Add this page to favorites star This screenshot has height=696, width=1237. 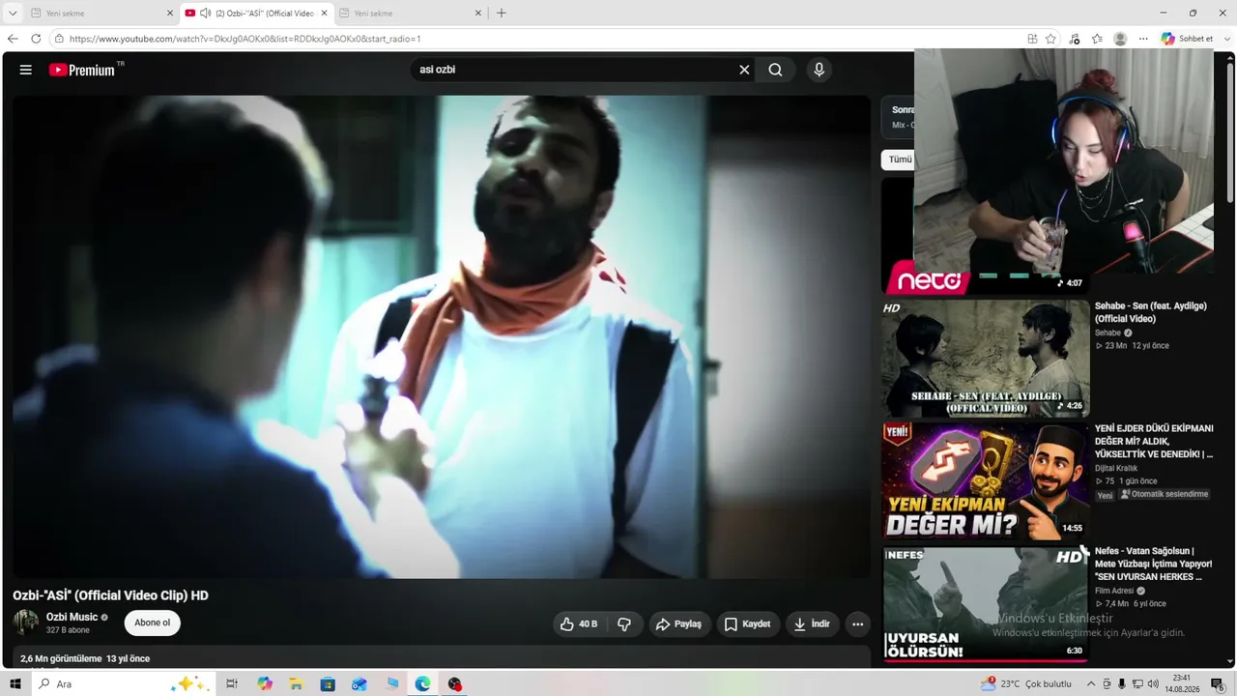[1050, 39]
